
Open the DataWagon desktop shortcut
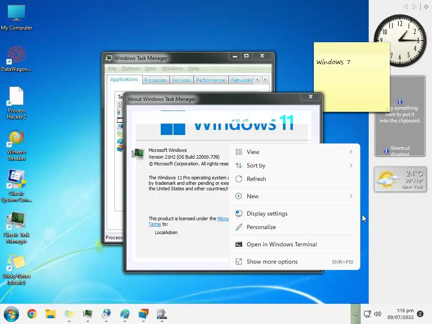[16, 58]
